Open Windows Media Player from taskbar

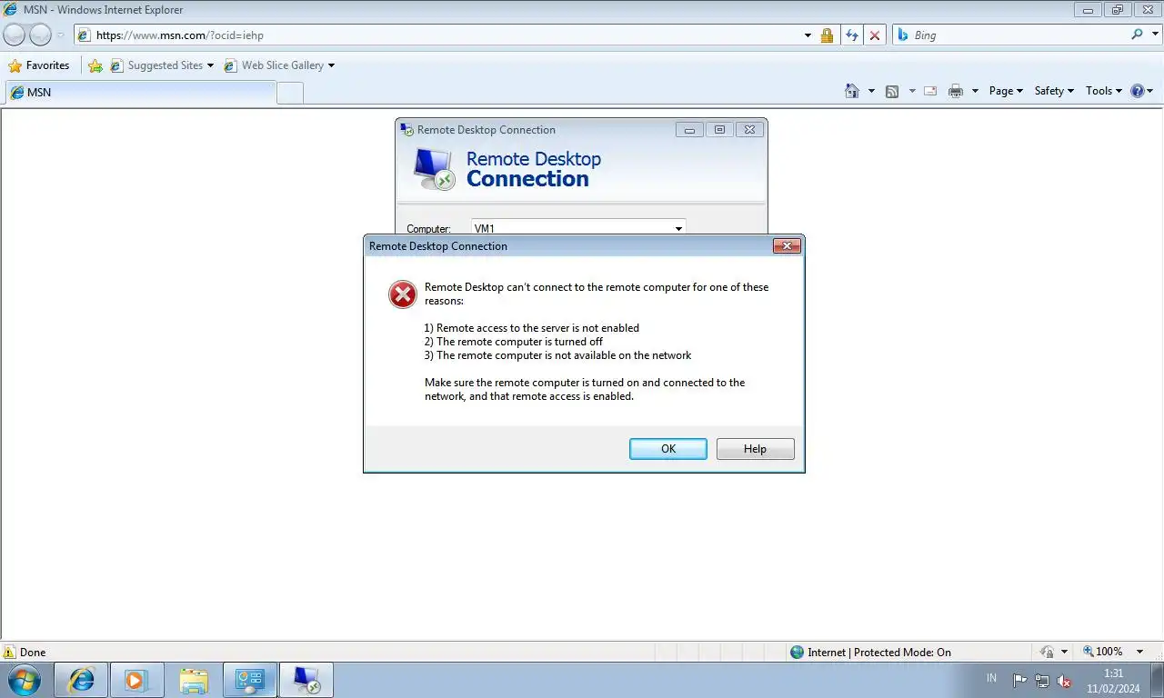pyautogui.click(x=136, y=680)
